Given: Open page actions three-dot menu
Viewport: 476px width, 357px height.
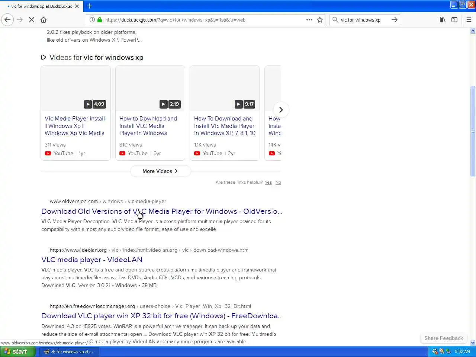Looking at the screenshot, I should (x=309, y=20).
